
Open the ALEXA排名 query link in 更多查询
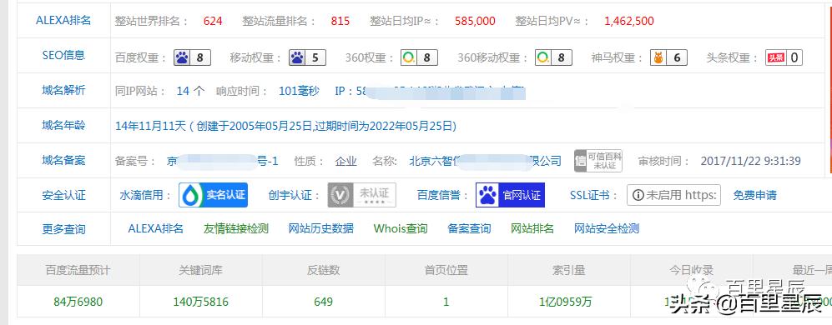[x=156, y=228]
